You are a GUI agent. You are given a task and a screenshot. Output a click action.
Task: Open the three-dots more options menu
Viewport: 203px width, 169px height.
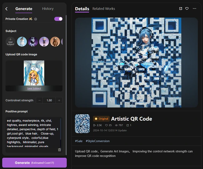(195, 8)
